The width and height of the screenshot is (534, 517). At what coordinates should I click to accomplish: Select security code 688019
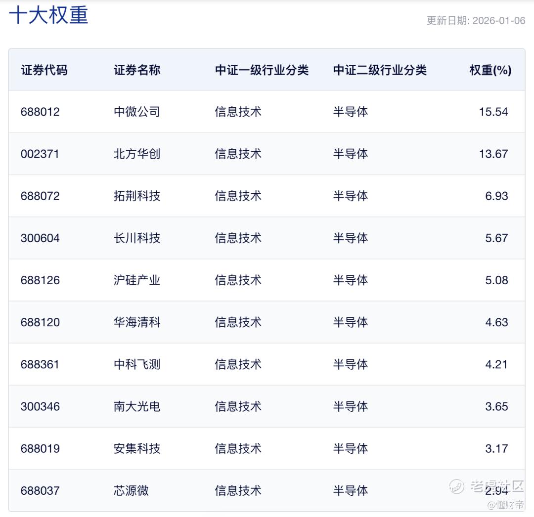40,449
